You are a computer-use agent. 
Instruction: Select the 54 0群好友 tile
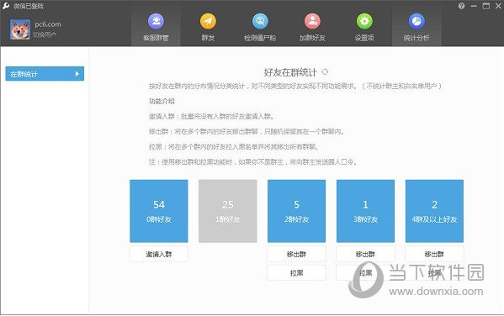[x=159, y=211]
